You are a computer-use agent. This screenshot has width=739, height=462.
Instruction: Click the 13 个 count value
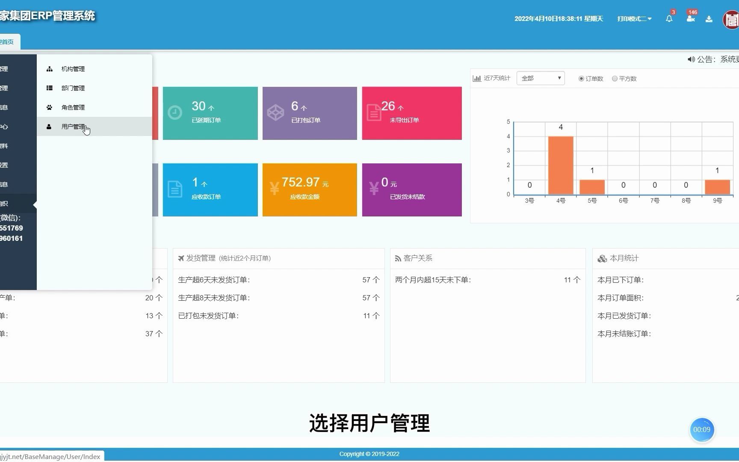click(x=154, y=316)
